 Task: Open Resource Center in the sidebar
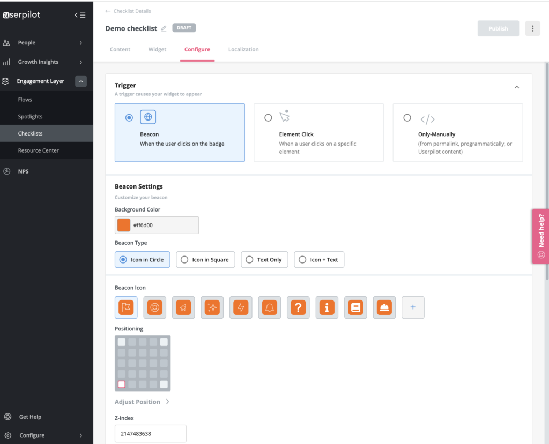(x=47, y=150)
